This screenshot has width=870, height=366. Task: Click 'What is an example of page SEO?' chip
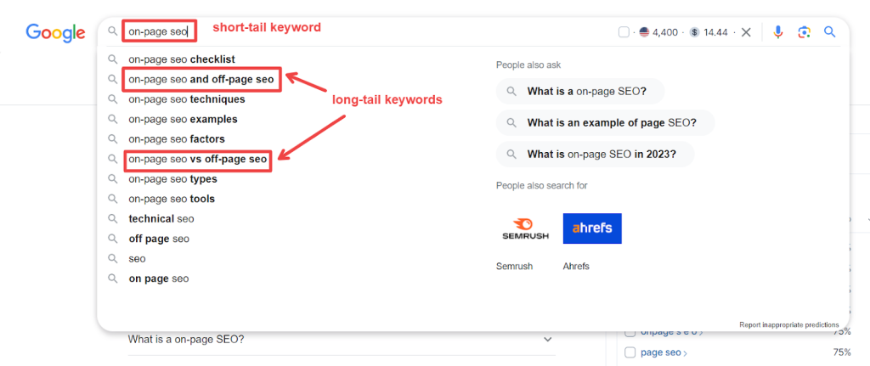[605, 122]
